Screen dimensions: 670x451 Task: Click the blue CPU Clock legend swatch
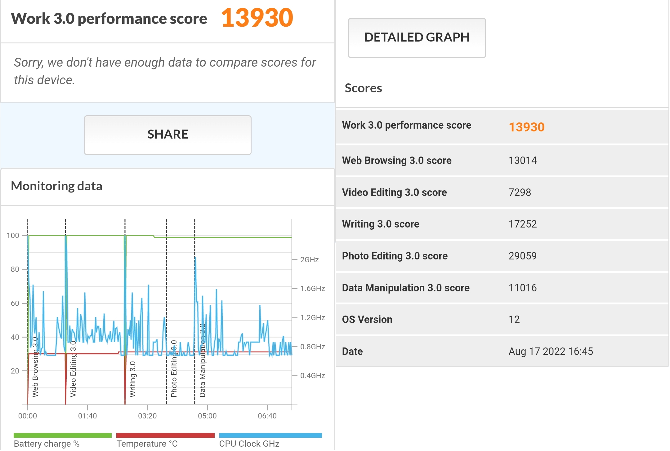pyautogui.click(x=270, y=435)
